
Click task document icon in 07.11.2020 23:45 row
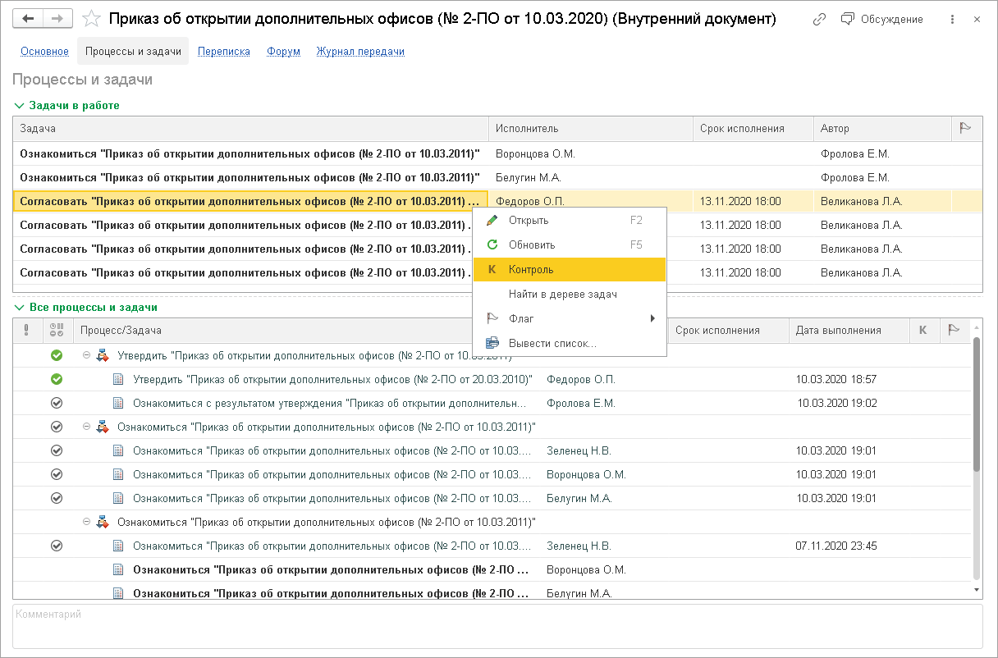tap(118, 546)
